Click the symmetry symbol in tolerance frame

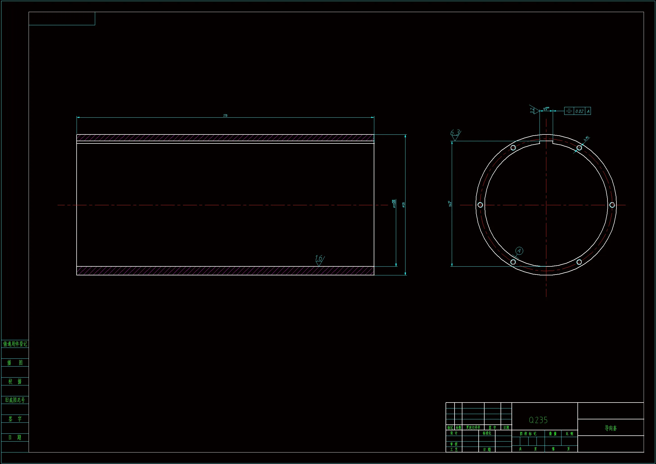(569, 111)
